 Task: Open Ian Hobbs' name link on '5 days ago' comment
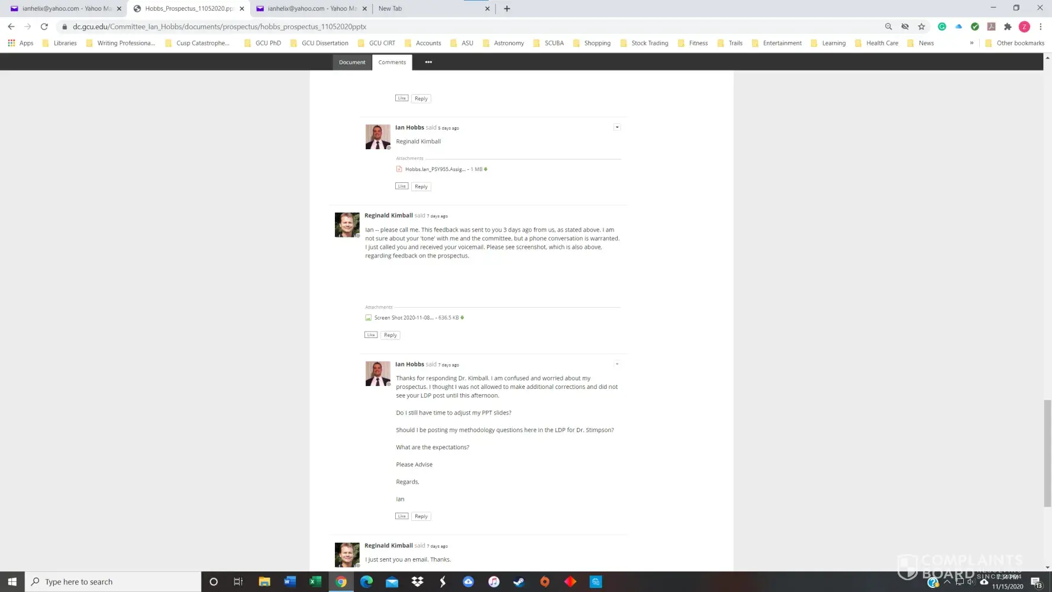tap(409, 127)
